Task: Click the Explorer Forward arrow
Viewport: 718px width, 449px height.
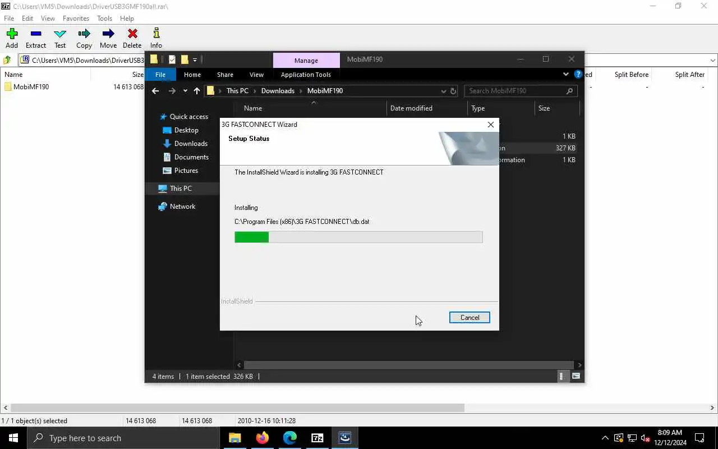Action: 172,91
